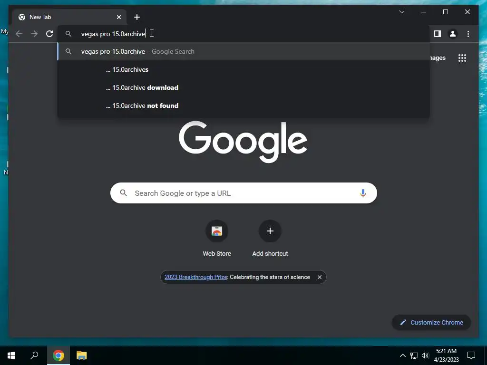The height and width of the screenshot is (365, 487).
Task: Open Chrome's three-dot menu
Action: tap(468, 34)
